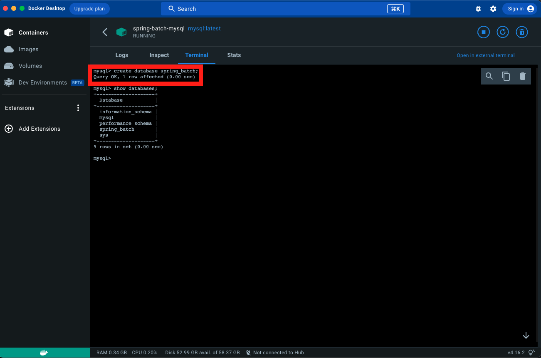This screenshot has height=358, width=541.
Task: Click the ⌘K shortcut badge
Action: (395, 9)
